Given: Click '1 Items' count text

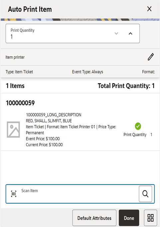Looking at the screenshot, I should [15, 86].
